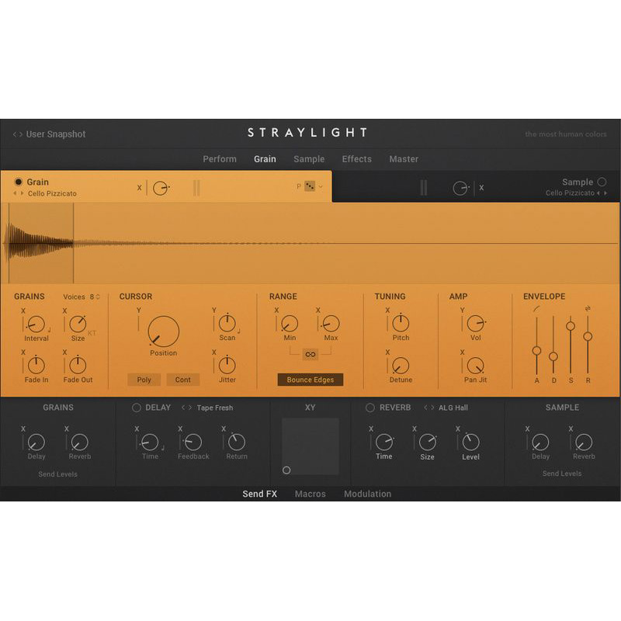
Task: Click the Envelope Attack slider handle
Action: 536,351
